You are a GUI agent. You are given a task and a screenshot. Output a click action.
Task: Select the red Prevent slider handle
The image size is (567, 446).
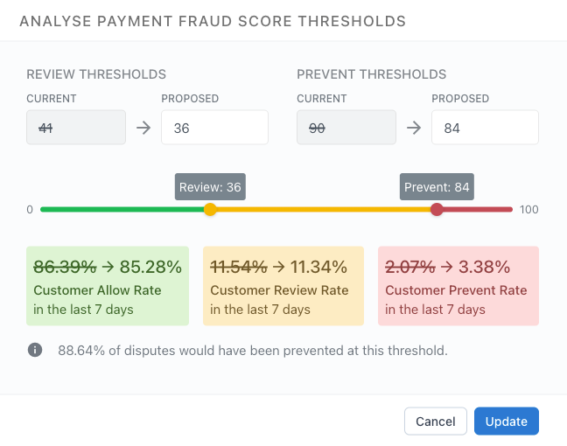tap(437, 209)
